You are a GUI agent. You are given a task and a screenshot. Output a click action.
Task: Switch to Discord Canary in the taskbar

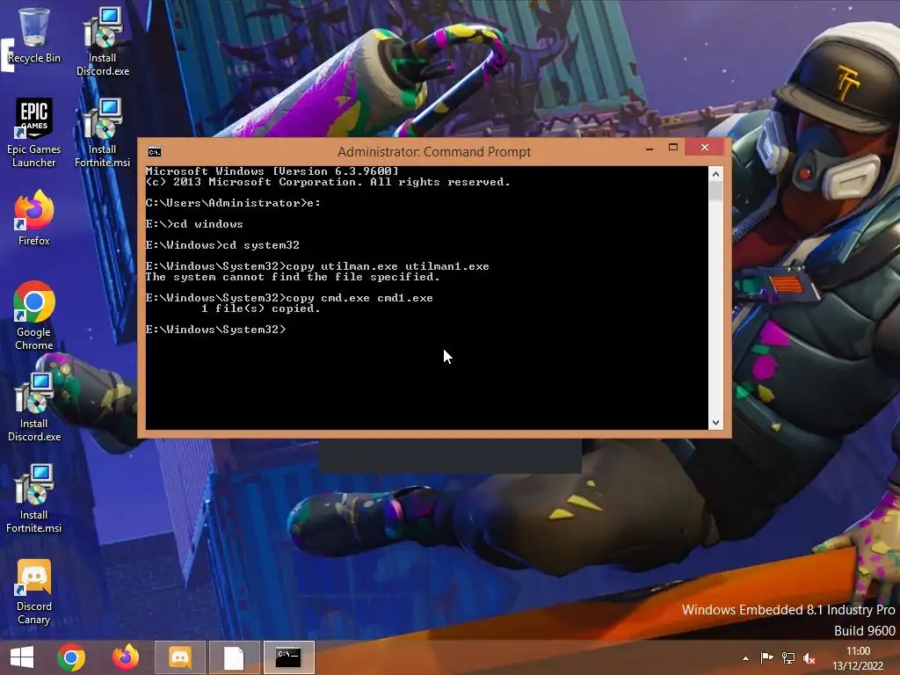point(179,657)
